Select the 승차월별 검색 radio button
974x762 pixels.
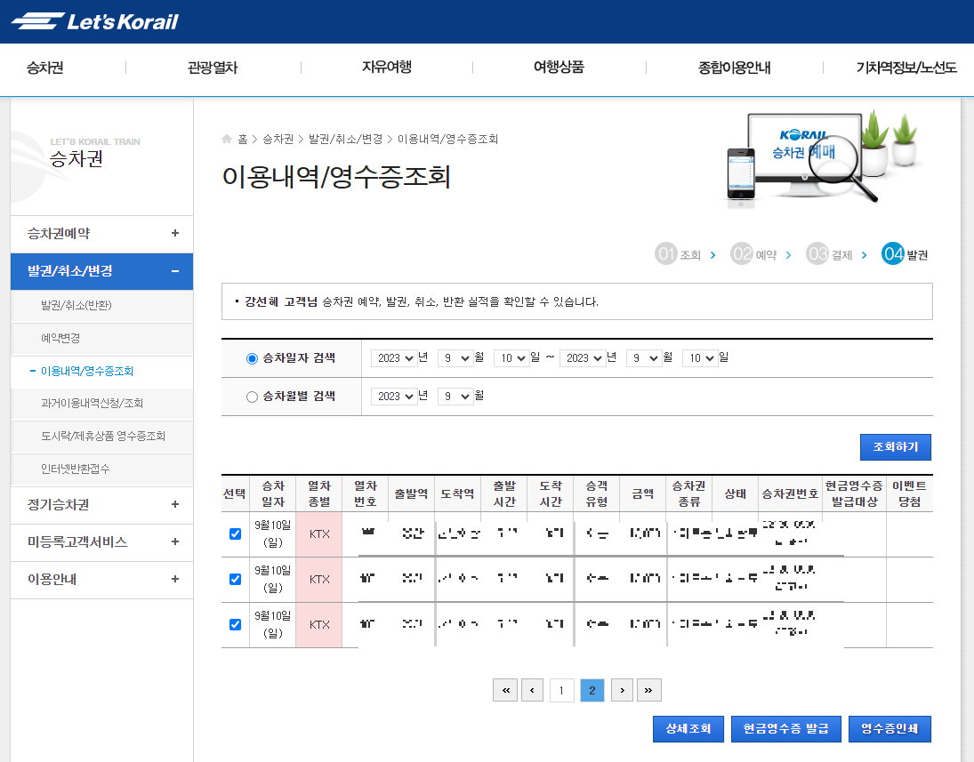252,397
